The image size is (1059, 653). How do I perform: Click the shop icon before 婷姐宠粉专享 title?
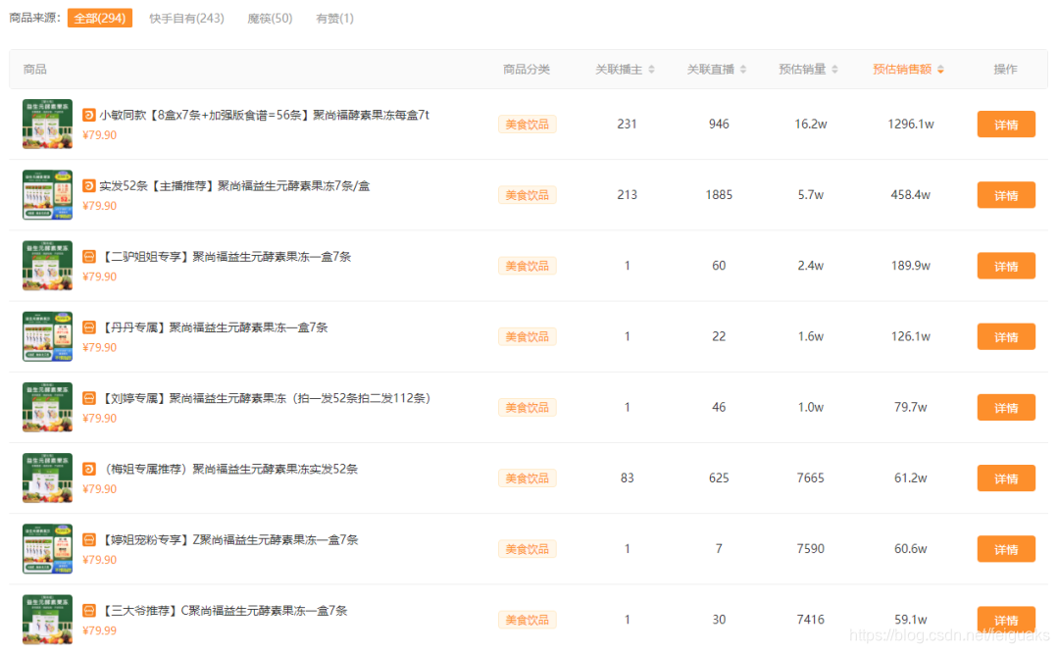click(x=88, y=539)
